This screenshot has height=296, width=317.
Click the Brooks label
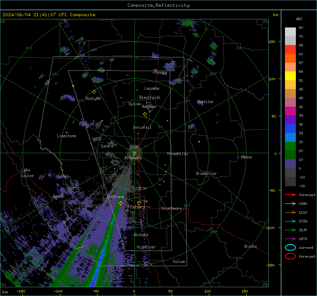[250, 246]
